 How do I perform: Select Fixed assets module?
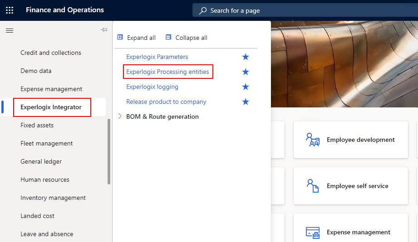pyautogui.click(x=37, y=125)
